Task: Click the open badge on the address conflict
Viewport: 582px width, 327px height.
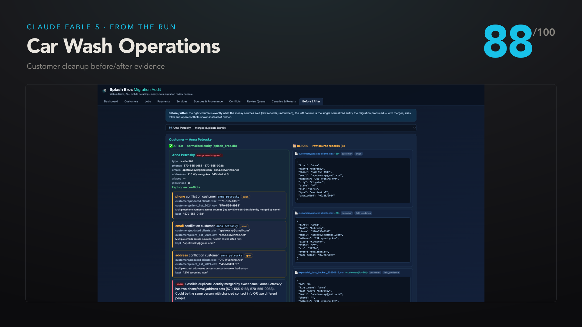Action: [x=249, y=256]
